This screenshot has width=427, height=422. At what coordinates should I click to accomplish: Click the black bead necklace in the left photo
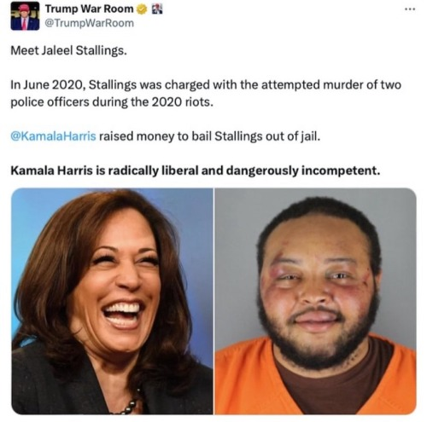pyautogui.click(x=132, y=403)
